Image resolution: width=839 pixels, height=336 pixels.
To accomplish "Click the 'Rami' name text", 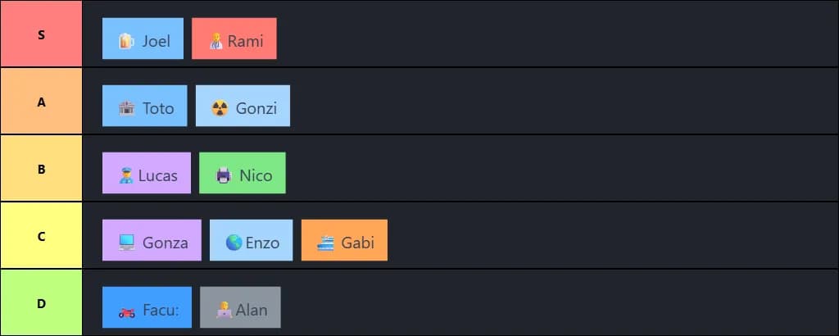I will [x=245, y=41].
